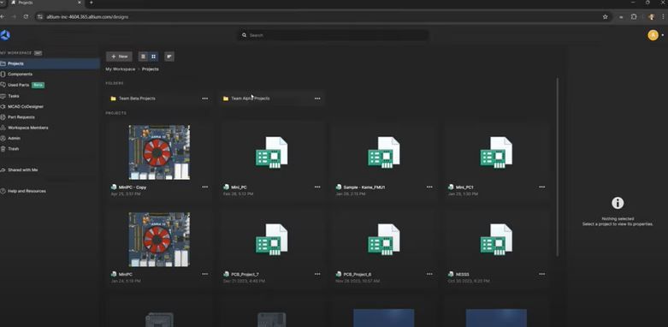
Task: Click the Altium 365 logo icon
Action: coord(4,35)
